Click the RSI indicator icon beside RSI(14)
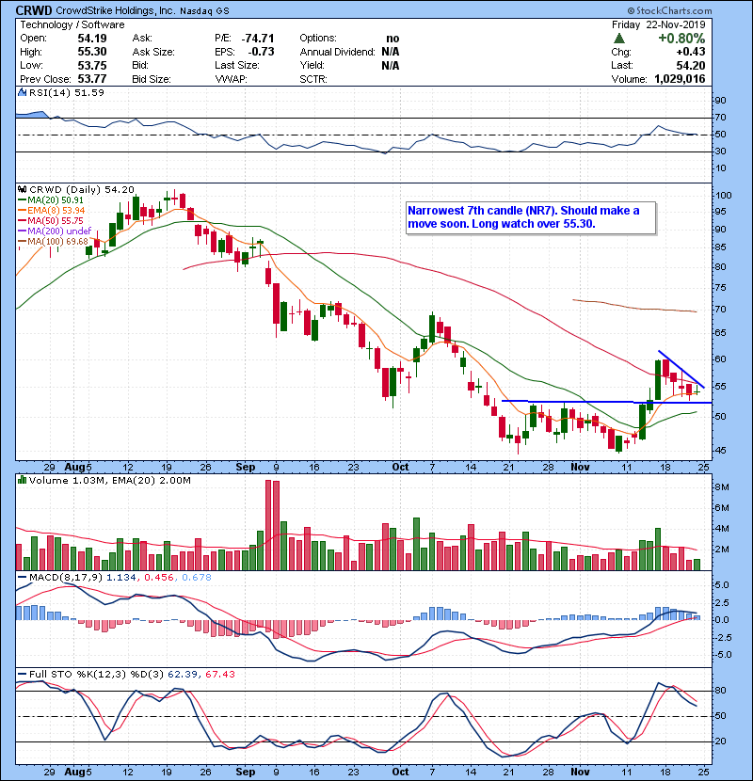The width and height of the screenshot is (753, 781). coord(23,92)
